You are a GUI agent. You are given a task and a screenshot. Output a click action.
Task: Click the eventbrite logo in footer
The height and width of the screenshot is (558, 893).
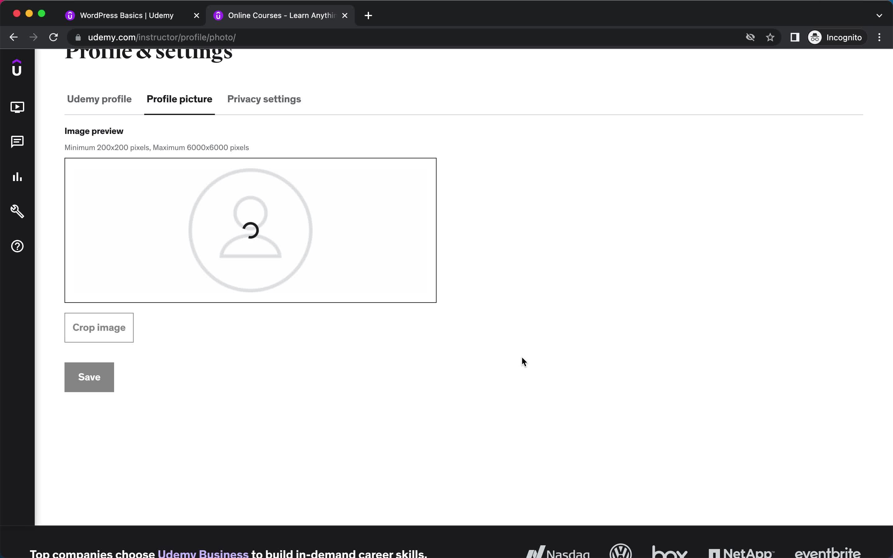tap(828, 552)
